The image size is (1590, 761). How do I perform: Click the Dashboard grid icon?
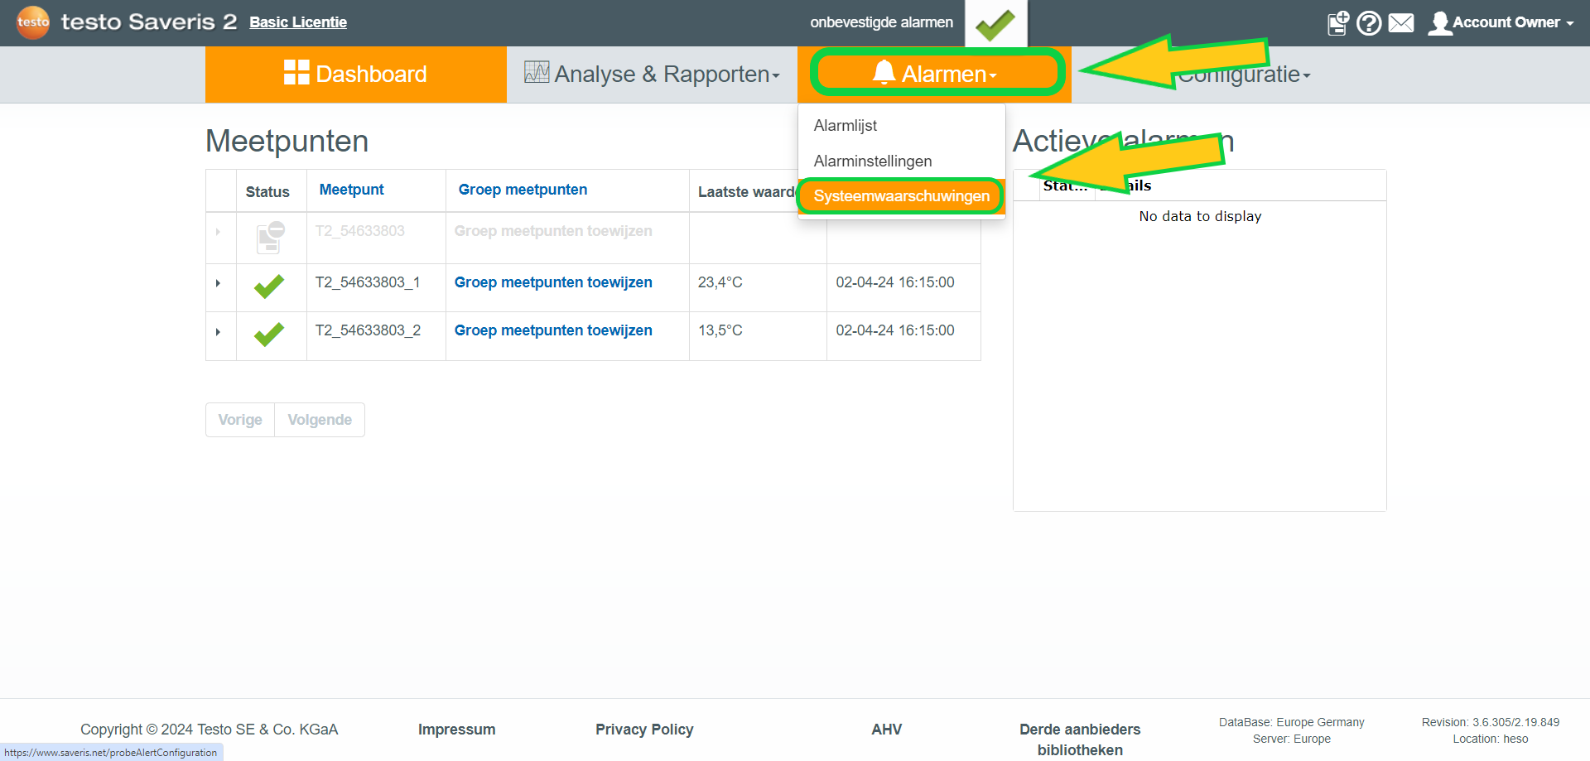click(296, 72)
